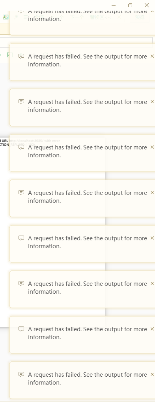Click the message icon in the bottom-most notification
The image size is (155, 402).
coord(21,375)
